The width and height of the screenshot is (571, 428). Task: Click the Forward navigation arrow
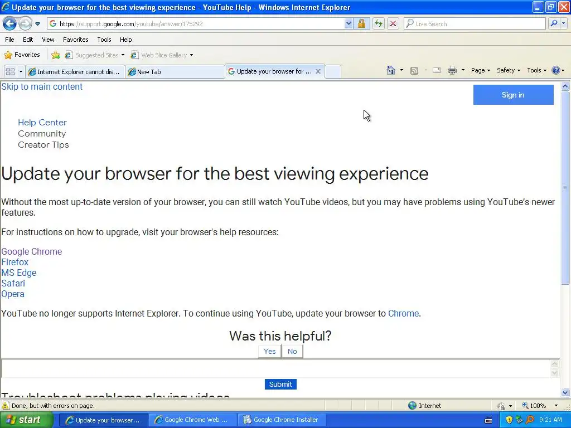(25, 23)
